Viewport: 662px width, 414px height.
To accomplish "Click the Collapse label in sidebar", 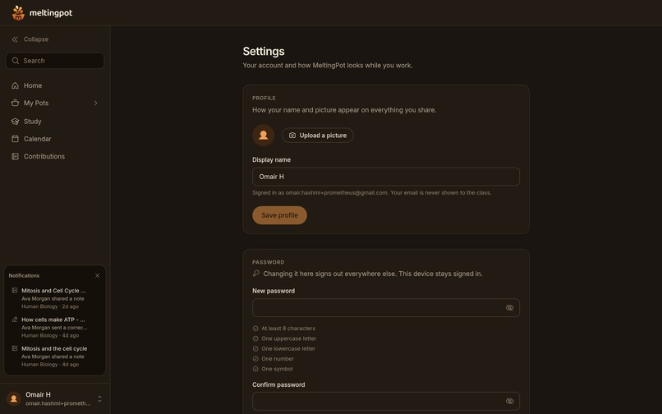I will click(36, 39).
